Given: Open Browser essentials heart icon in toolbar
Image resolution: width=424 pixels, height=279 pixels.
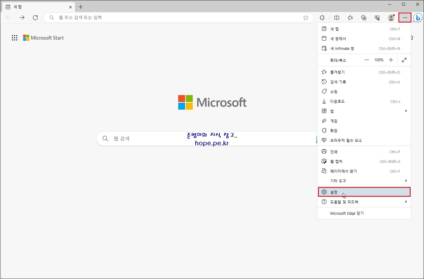Looking at the screenshot, I should (377, 18).
